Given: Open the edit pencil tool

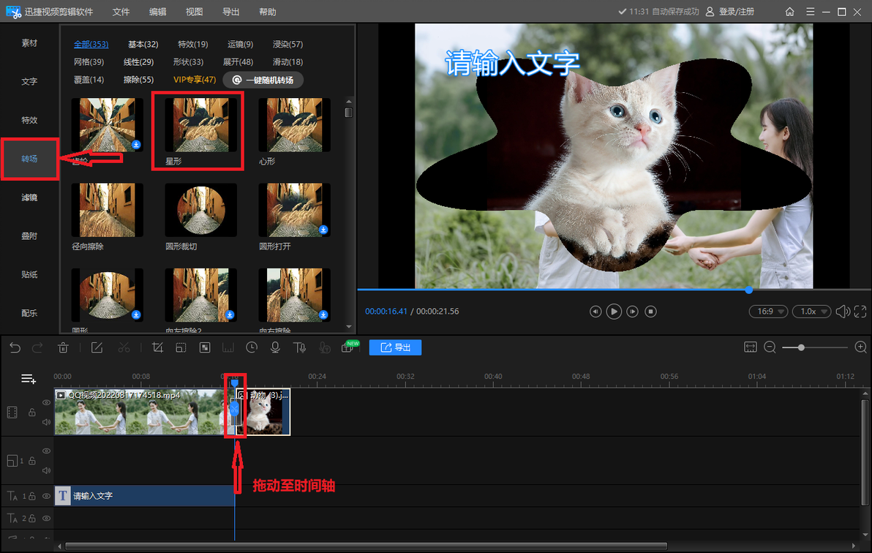Looking at the screenshot, I should point(97,347).
